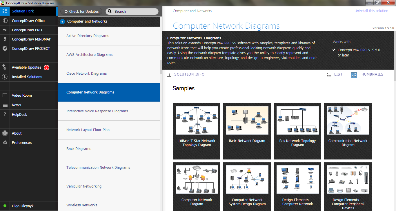
Task: Click the Preferences gear icon
Action: [5, 142]
